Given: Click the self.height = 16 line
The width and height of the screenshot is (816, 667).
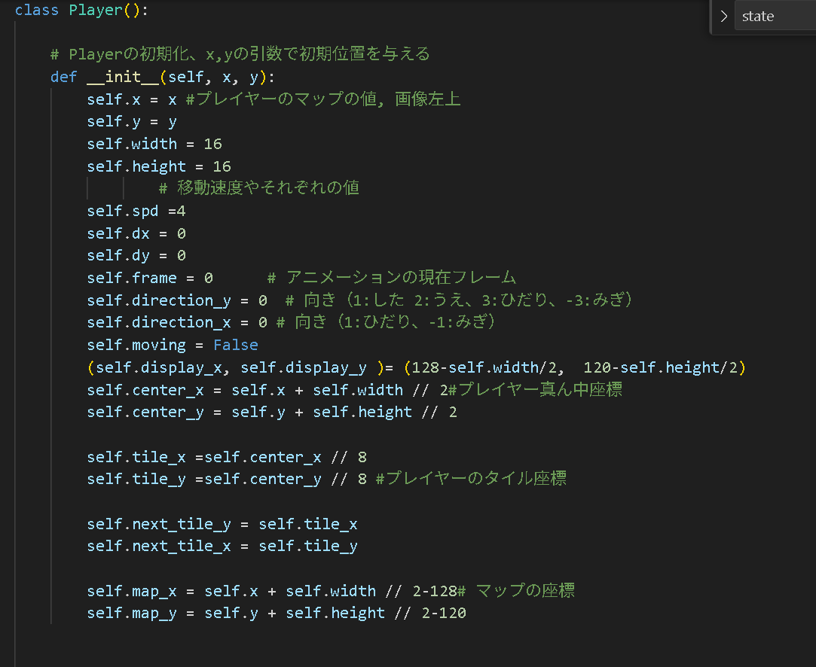Looking at the screenshot, I should point(159,166).
